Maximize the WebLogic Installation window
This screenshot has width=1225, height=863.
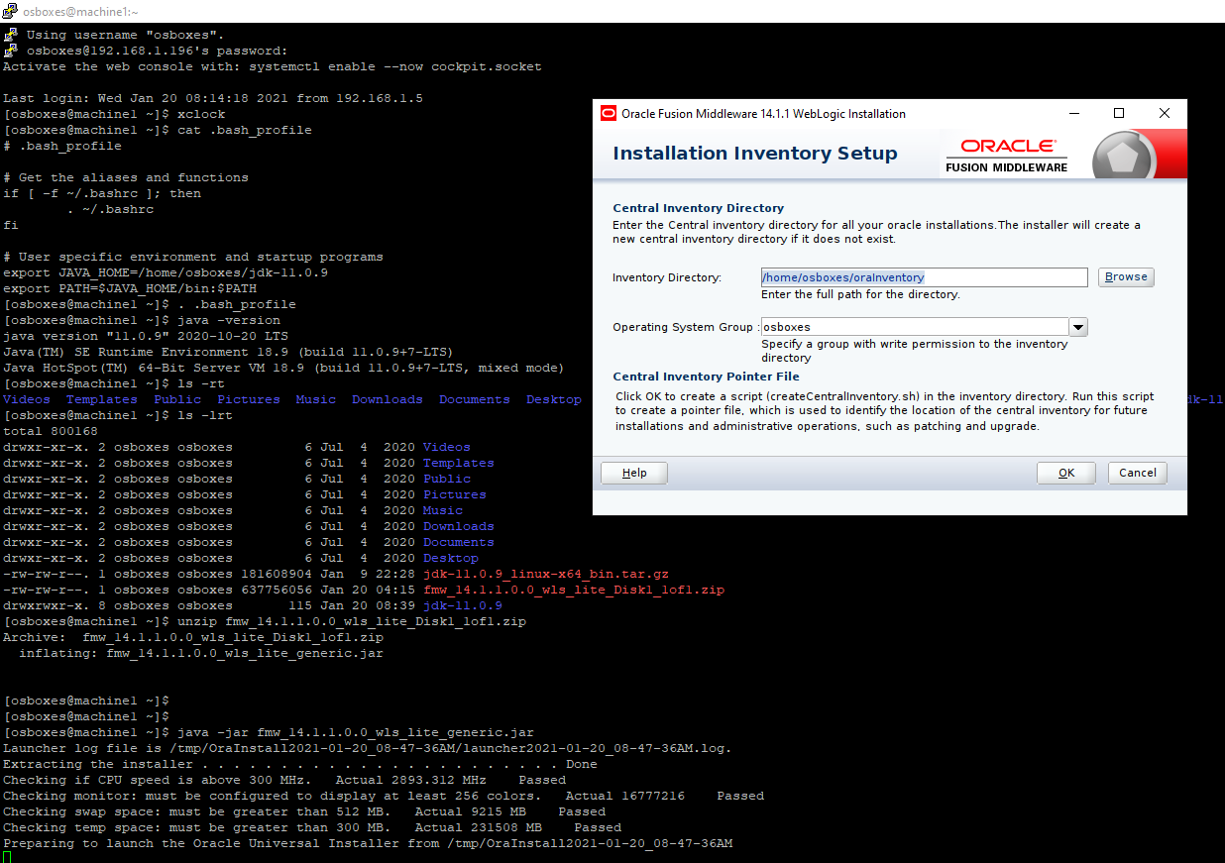pos(1119,113)
